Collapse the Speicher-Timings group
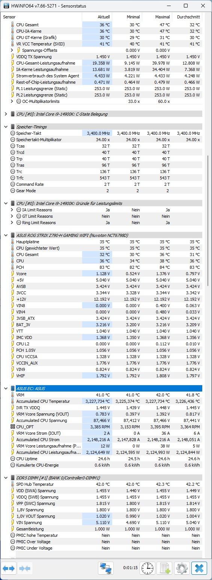Screen dimensions: 212x580 [6, 127]
